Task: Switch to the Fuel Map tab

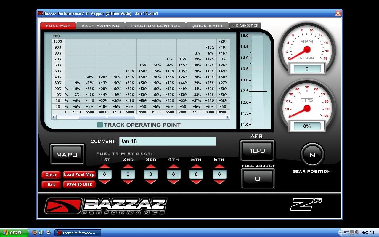Action: pos(58,25)
